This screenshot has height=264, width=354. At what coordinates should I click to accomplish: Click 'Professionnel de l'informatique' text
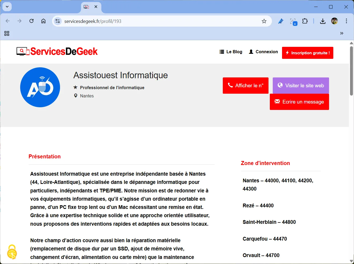[112, 88]
